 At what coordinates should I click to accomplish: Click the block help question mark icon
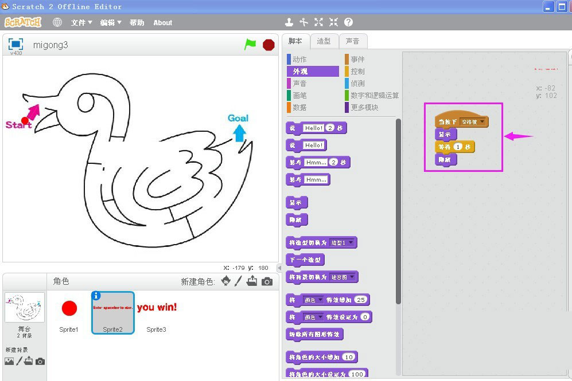pos(348,22)
